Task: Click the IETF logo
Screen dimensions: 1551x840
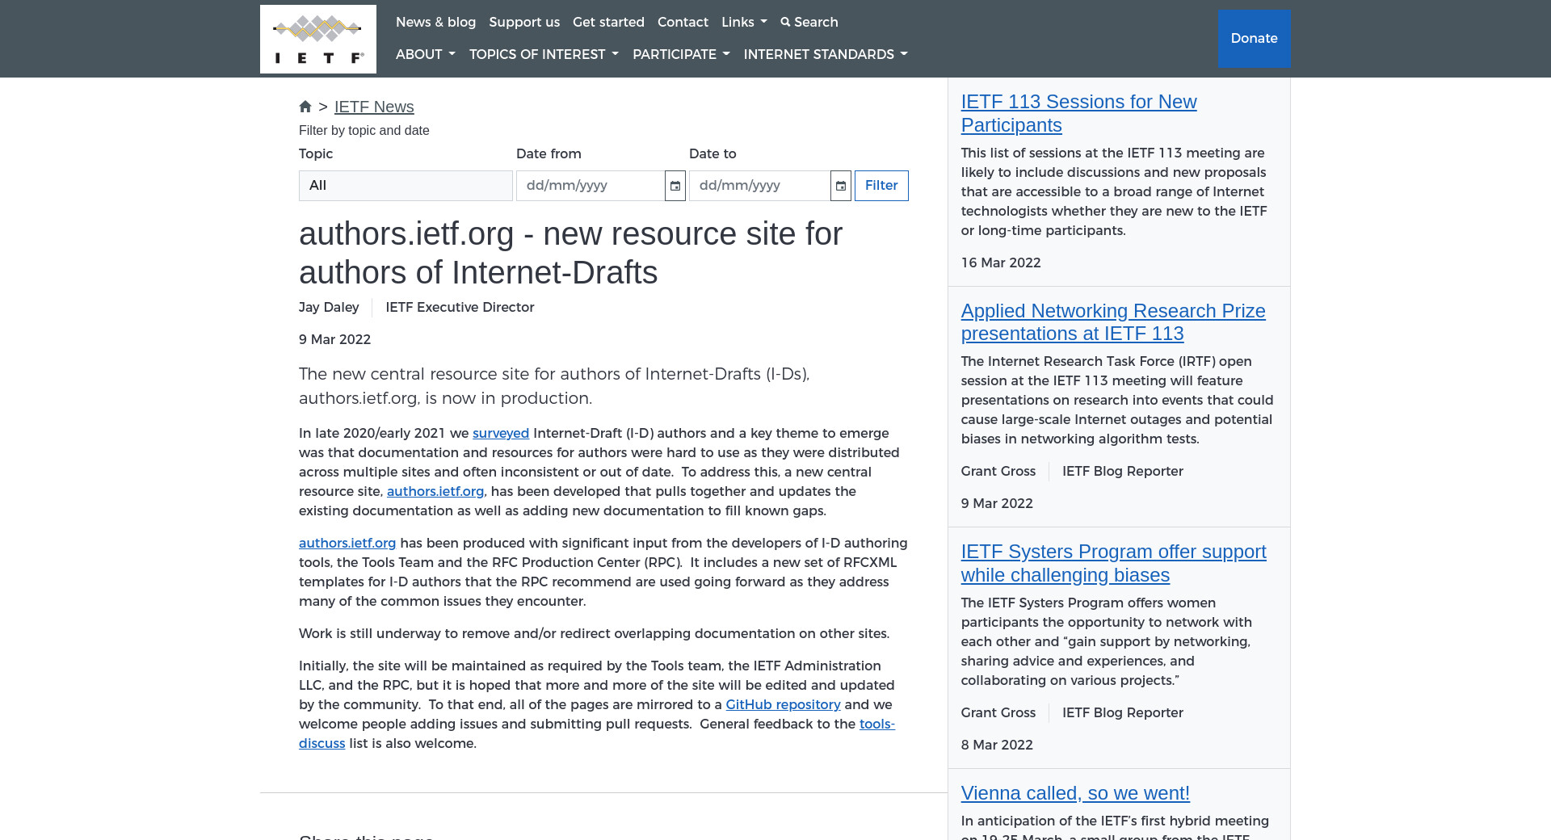Action: pos(317,39)
